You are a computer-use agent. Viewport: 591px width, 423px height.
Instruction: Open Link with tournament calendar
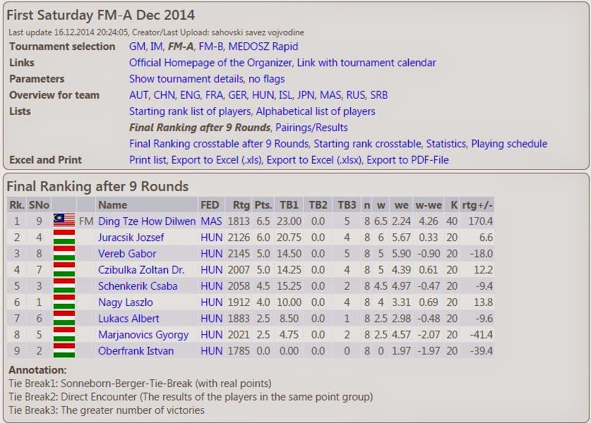click(366, 63)
